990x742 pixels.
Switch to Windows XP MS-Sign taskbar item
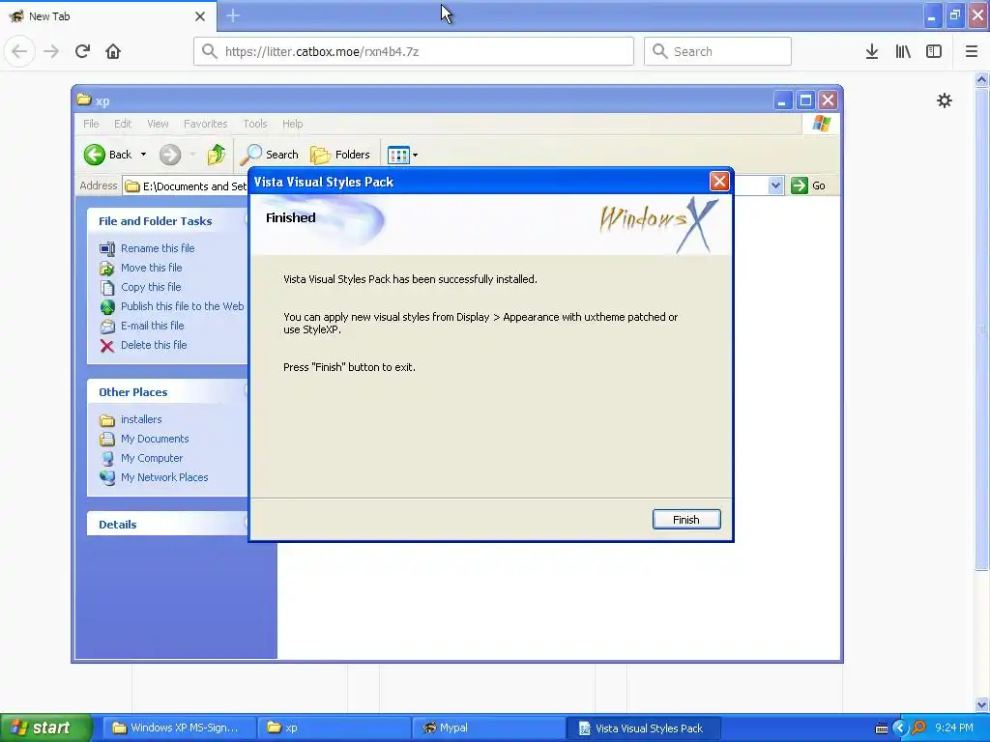[x=179, y=728]
